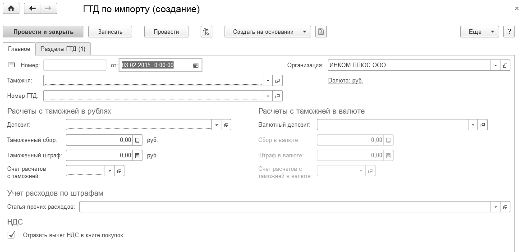523x252 pixels.
Task: Toggle Отразить вычет НДС в книге покупок
Action: (12, 235)
